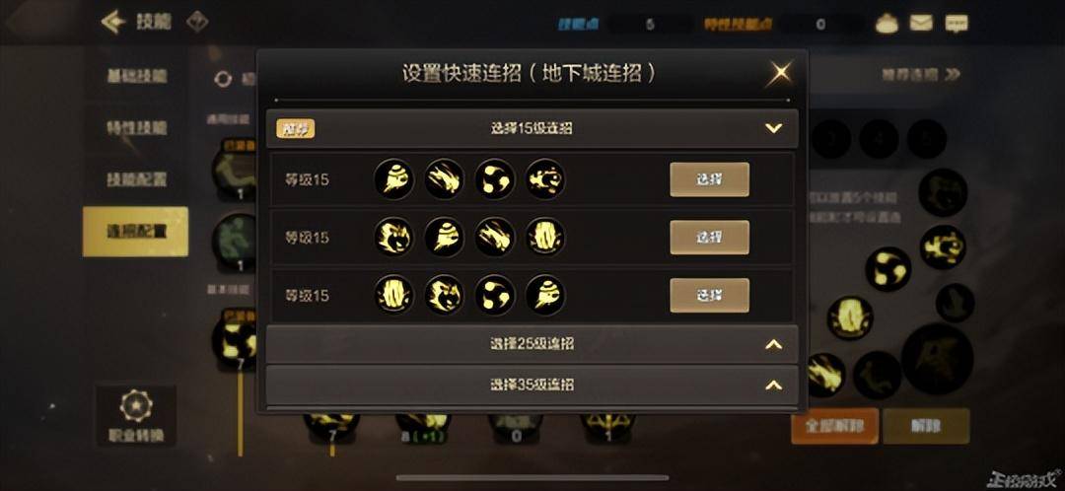
Task: Expand the 选择25级连招 section
Action: tap(774, 344)
